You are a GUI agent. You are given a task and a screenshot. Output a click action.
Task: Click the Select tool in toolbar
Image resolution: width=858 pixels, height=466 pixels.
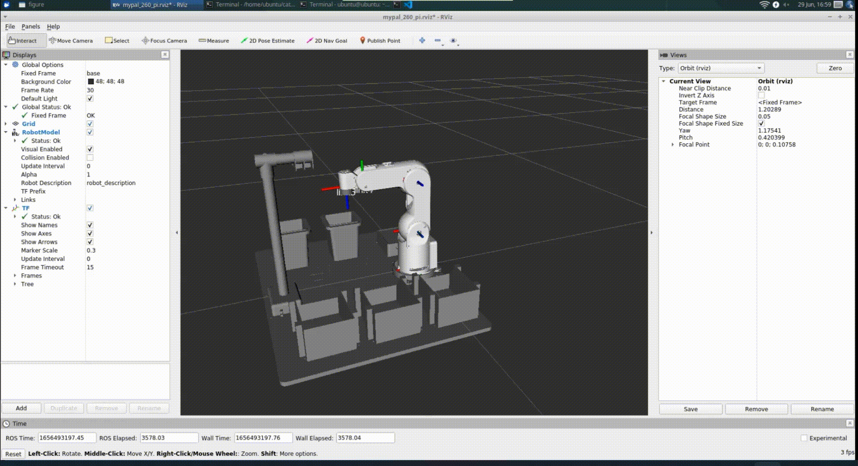point(118,40)
